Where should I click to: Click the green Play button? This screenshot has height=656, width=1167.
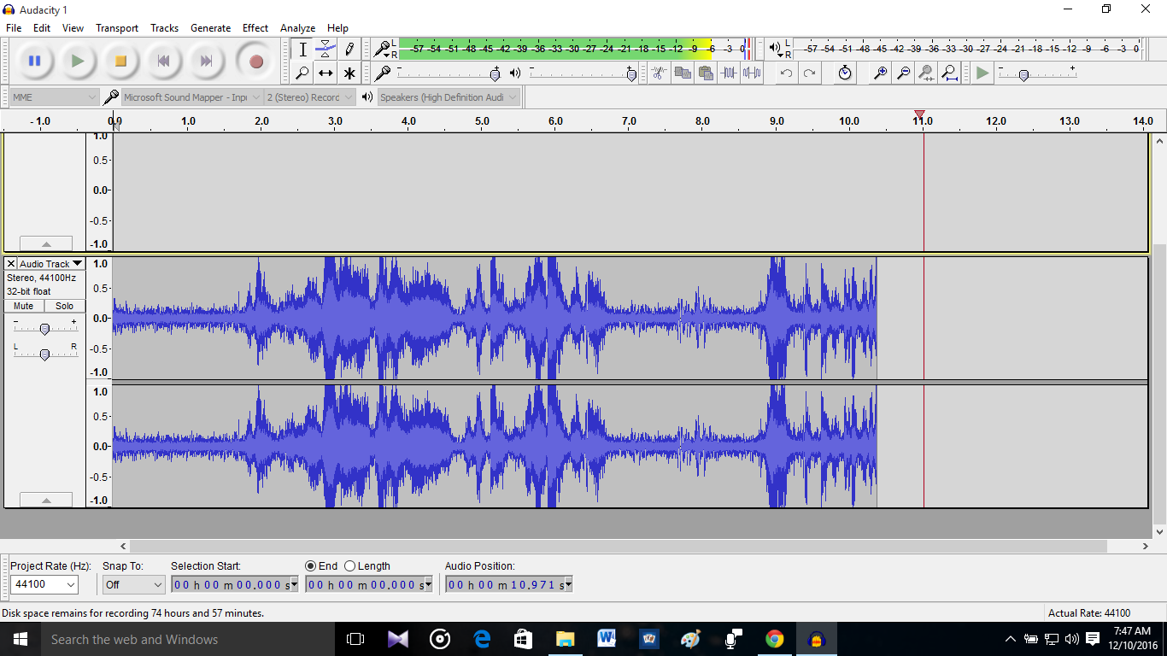click(78, 61)
